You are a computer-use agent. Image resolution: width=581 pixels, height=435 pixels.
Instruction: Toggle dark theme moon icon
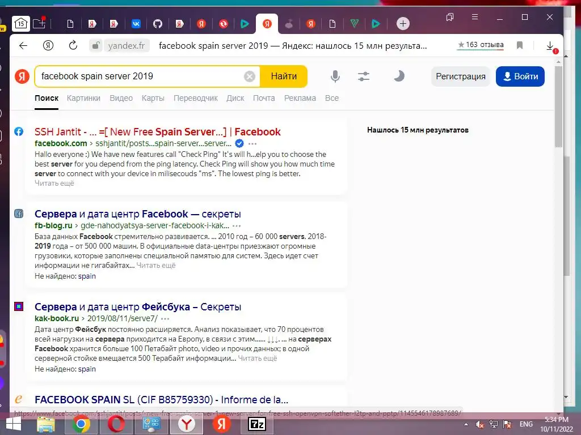399,76
